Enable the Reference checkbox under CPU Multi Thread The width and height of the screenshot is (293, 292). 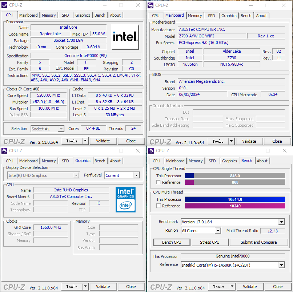point(158,206)
